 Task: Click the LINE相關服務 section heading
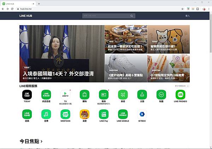(x=28, y=86)
